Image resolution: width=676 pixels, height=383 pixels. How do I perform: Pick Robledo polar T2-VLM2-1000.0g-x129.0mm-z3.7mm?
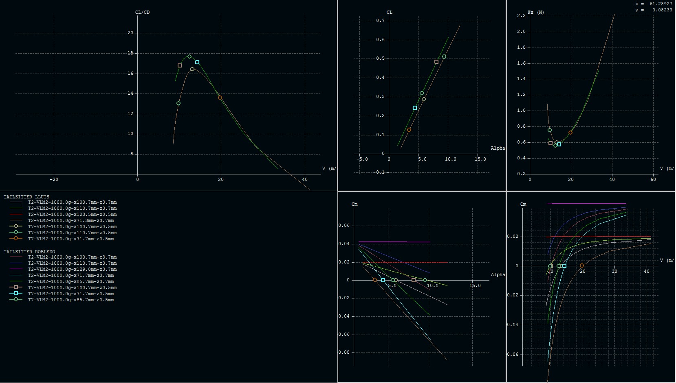72,269
